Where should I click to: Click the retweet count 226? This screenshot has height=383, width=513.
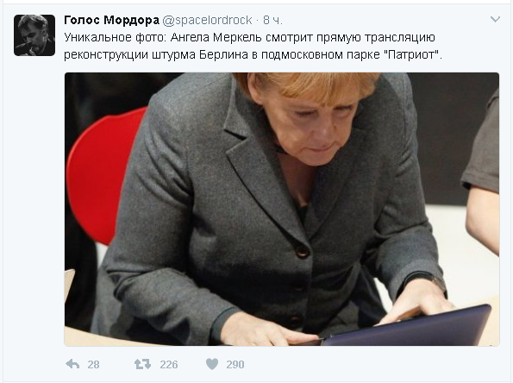pyautogui.click(x=169, y=364)
